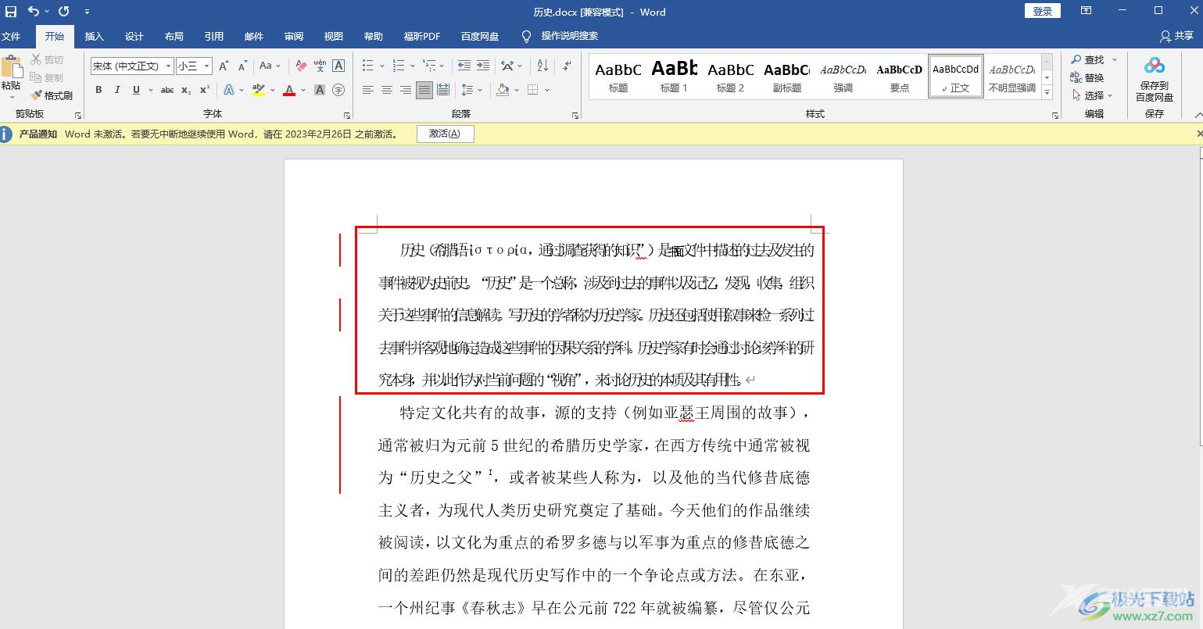Click the lightbulb Tell Me (操作说明搜索) box
This screenshot has width=1203, height=629.
560,36
